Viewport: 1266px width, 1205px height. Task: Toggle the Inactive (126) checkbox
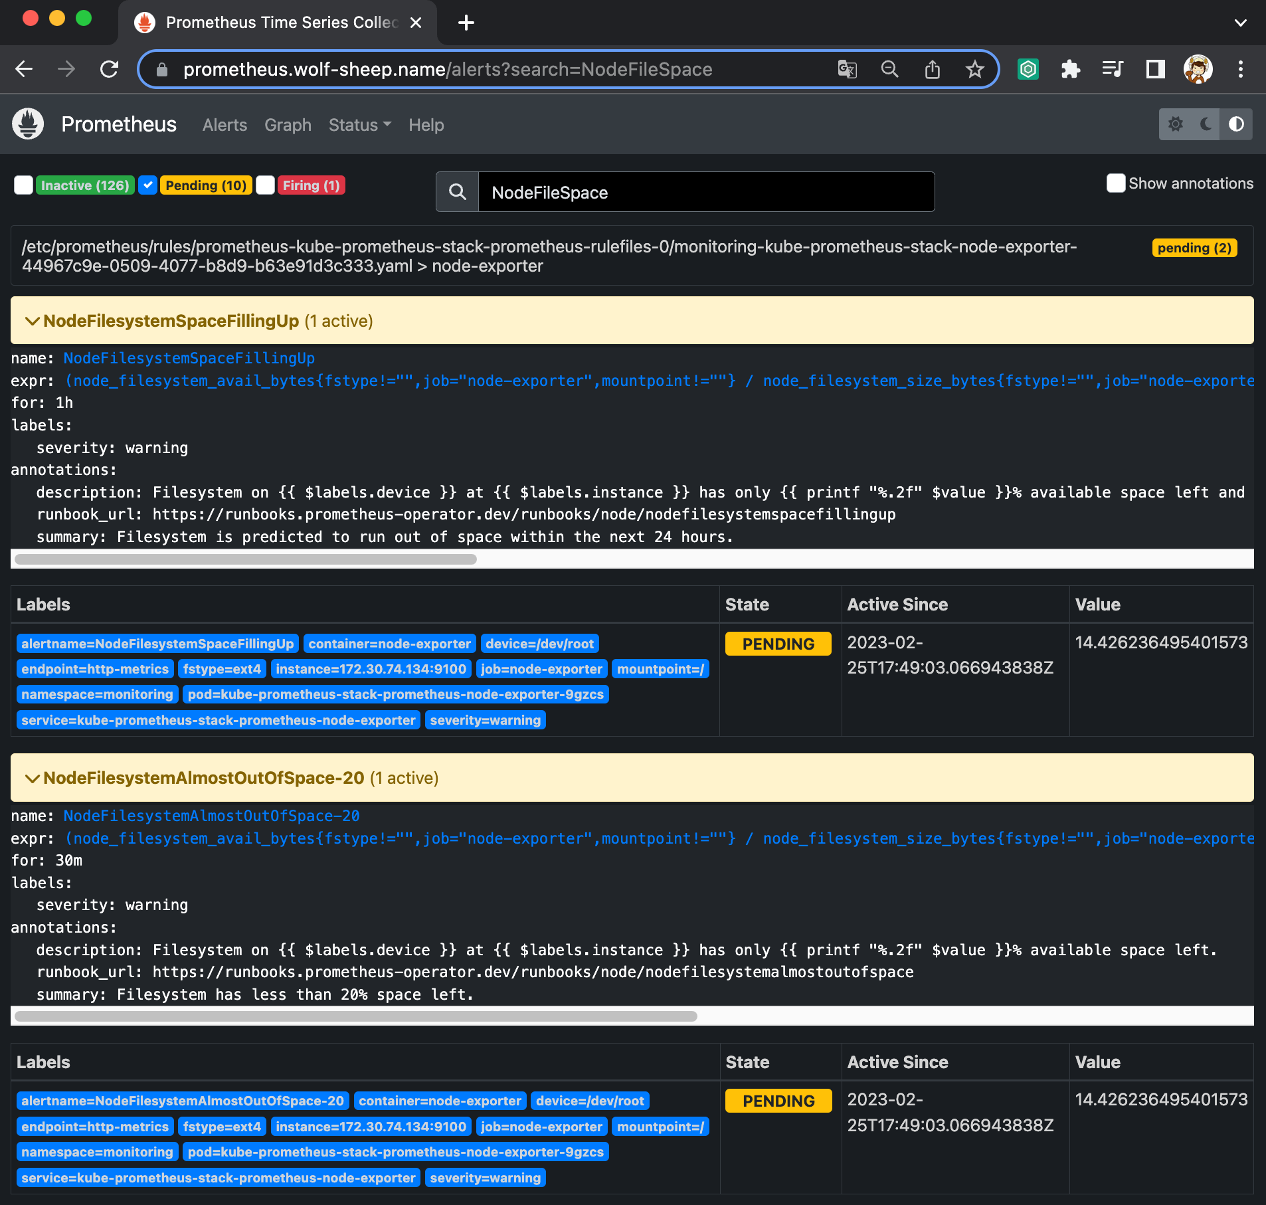click(23, 185)
